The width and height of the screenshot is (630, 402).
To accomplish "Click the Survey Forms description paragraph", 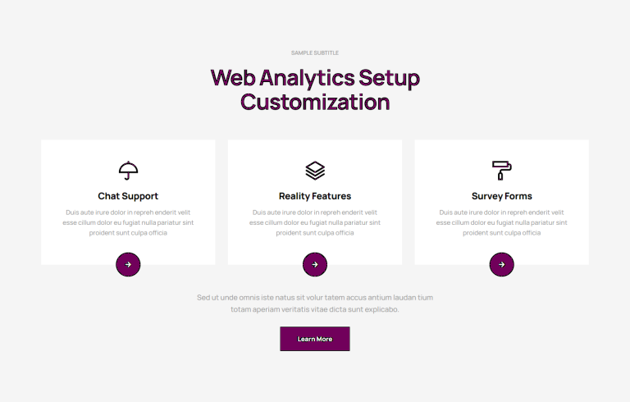I will tap(502, 222).
